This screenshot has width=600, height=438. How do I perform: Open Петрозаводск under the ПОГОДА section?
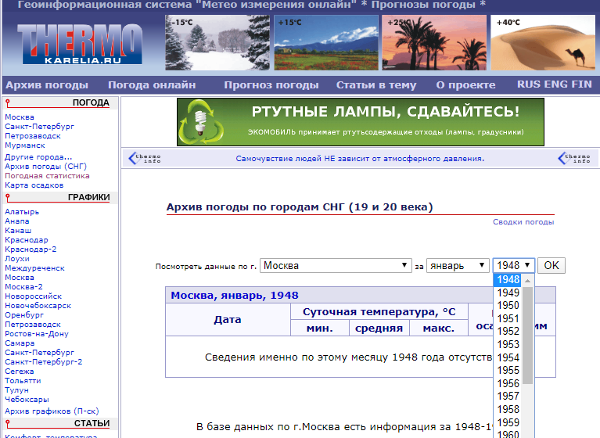click(33, 136)
